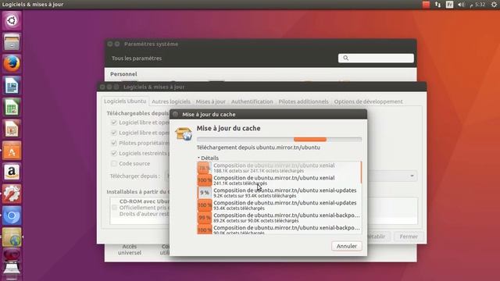Open LibreOffice Calc from the dock

[12, 107]
